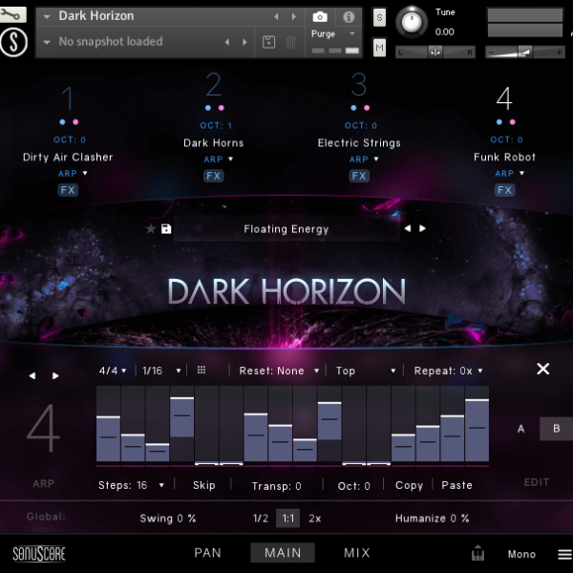The height and width of the screenshot is (573, 573).
Task: Select previous preset before Floating Energy
Action: tap(408, 228)
